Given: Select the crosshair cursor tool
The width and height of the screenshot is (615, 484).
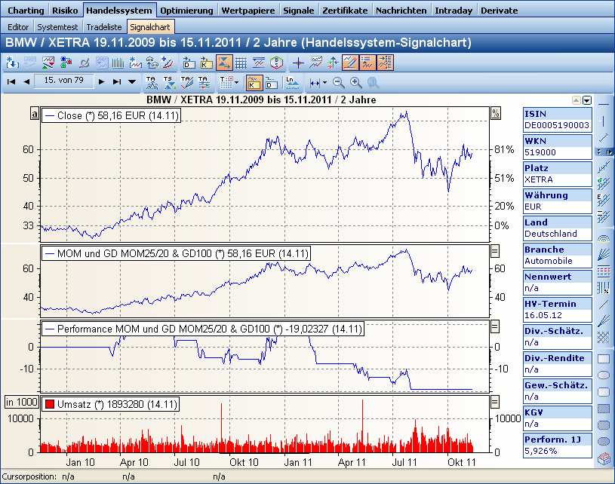Looking at the screenshot, I should [298, 63].
